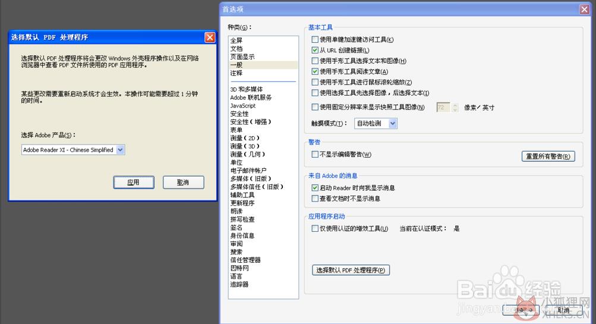Viewport: 596px width, 324px height.
Task: Close the 首选项 preferences window
Action: click(x=585, y=10)
